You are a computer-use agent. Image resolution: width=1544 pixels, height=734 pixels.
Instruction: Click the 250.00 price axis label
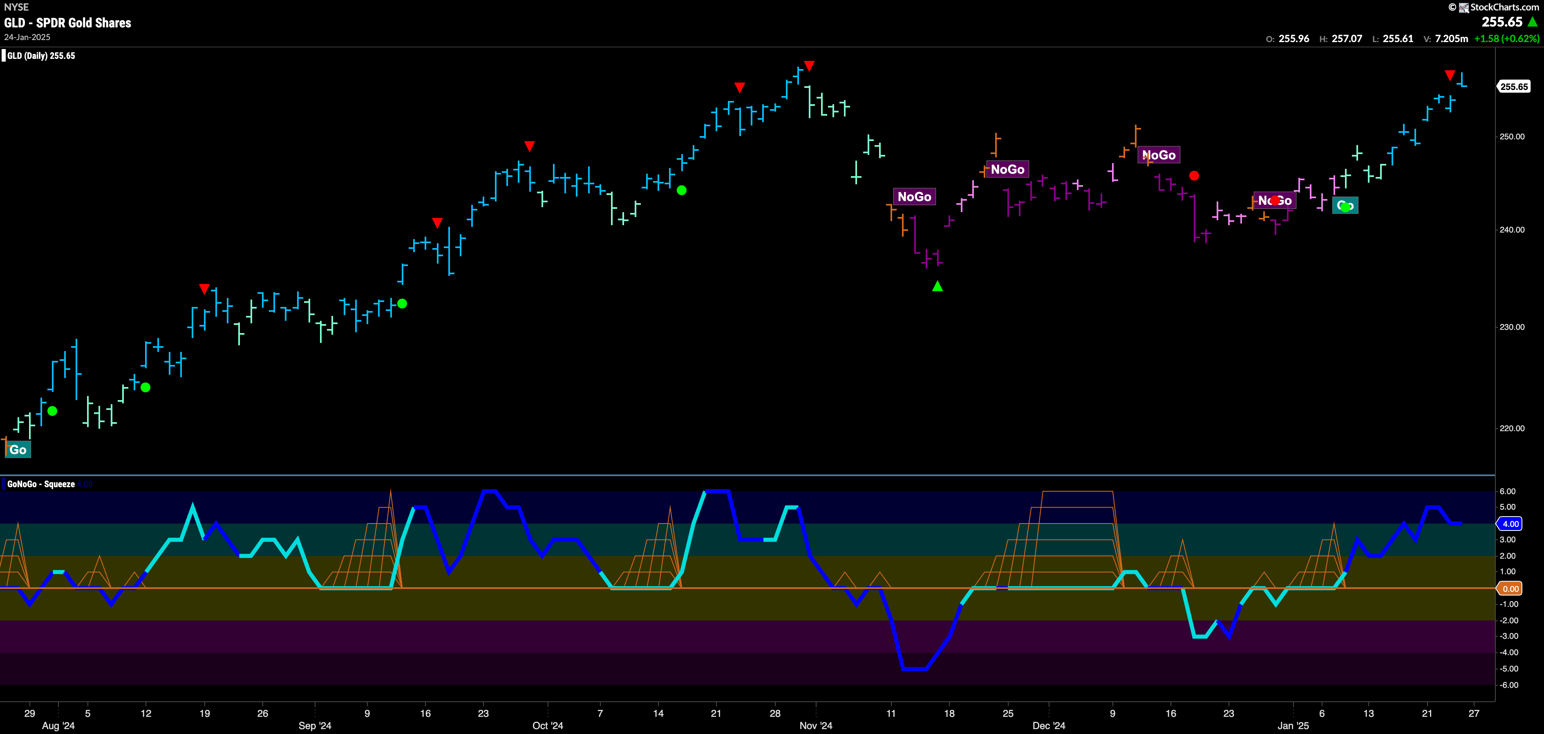(x=1512, y=137)
